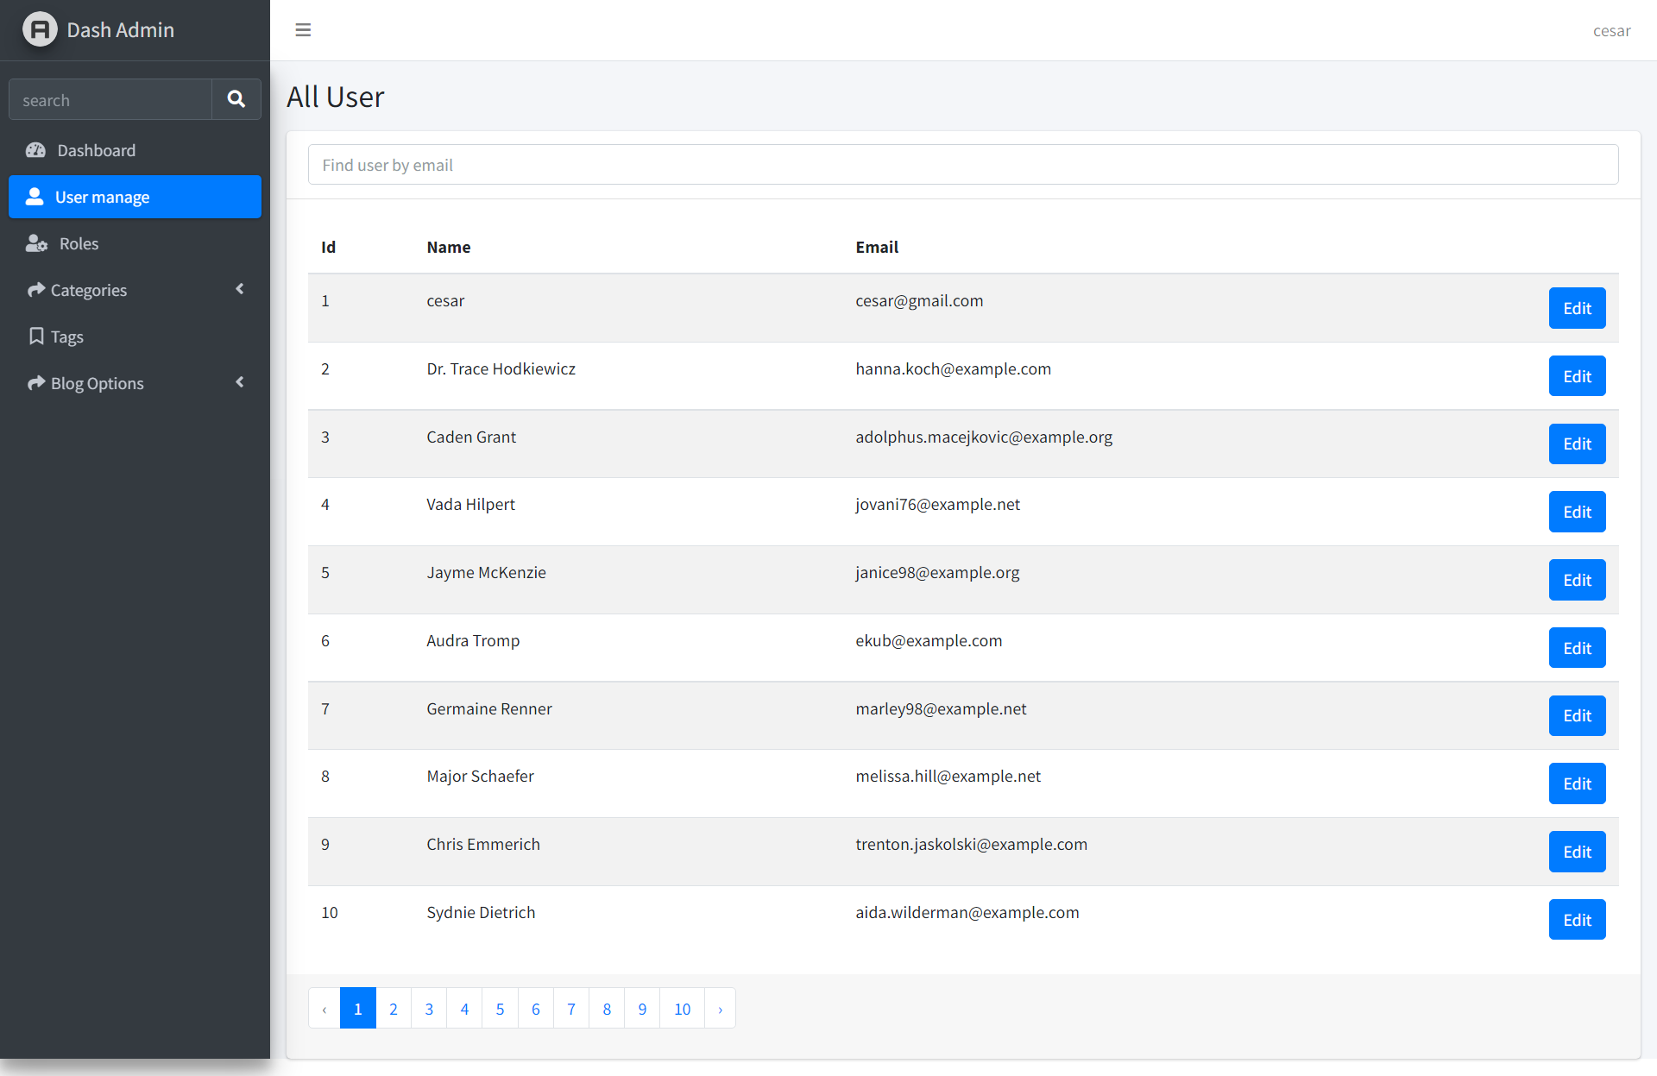Click the magnifying glass search button

236,100
